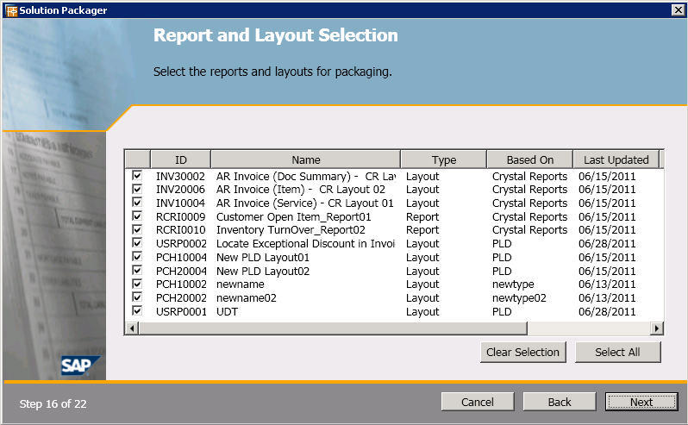688x425 pixels.
Task: Sort by the Last Updated column header
Action: 616,159
